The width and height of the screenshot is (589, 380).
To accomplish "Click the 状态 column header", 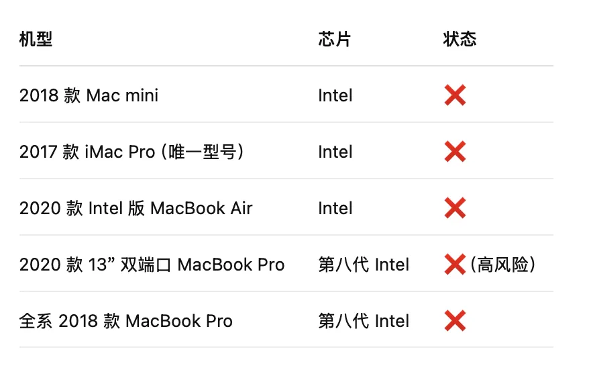I will click(460, 39).
